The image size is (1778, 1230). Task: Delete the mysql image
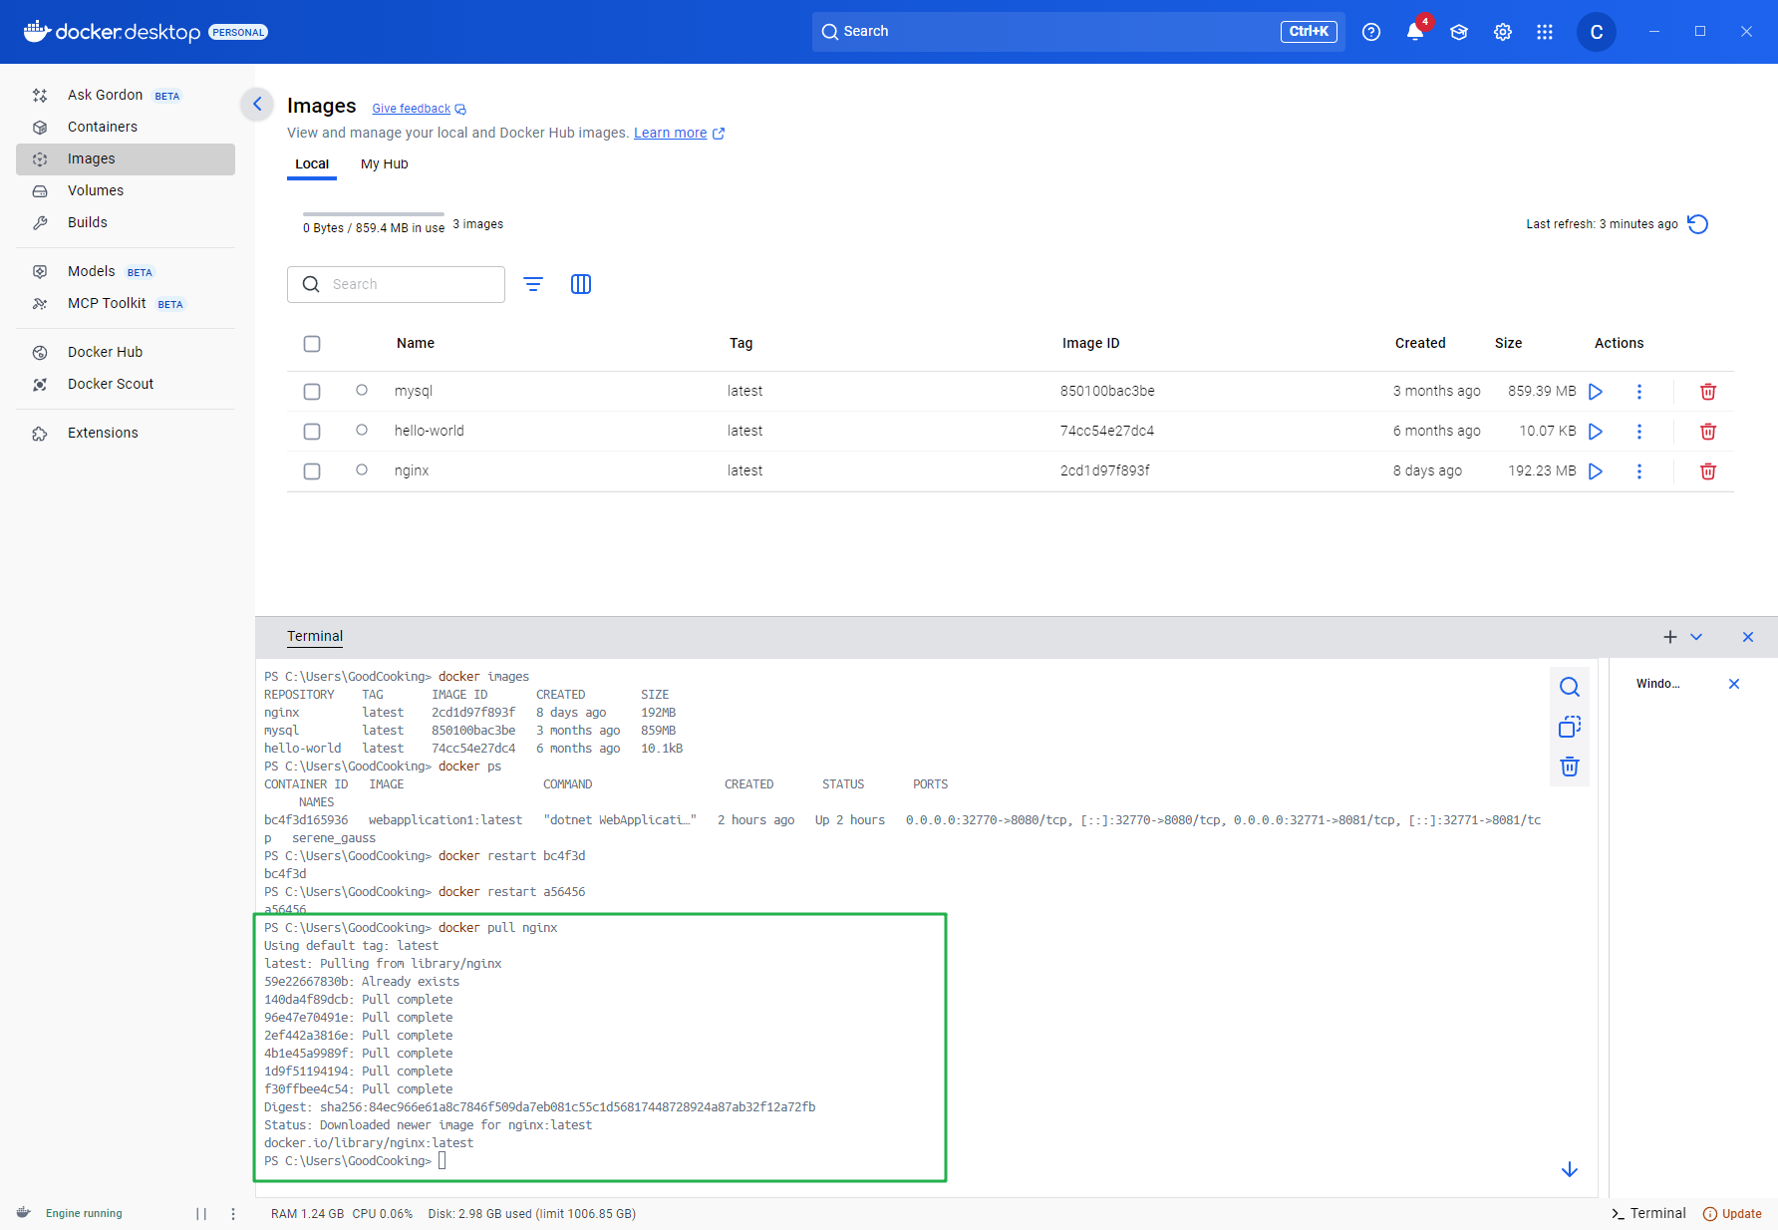point(1708,392)
